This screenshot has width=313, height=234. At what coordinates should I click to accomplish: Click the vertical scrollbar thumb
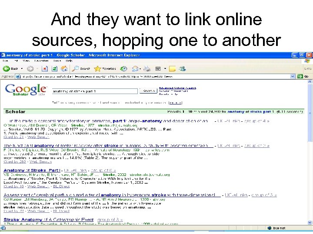coord(310,113)
